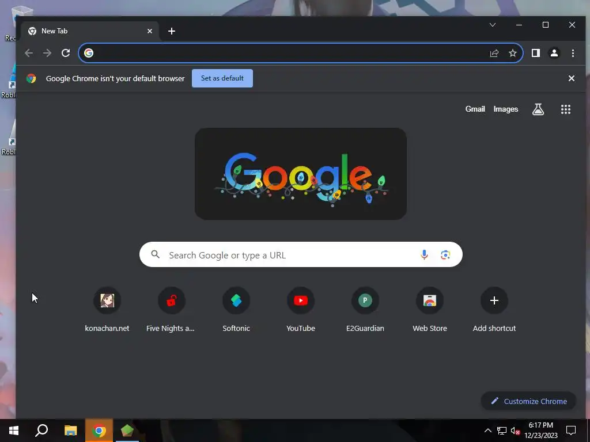Go back with the back arrow
The width and height of the screenshot is (590, 442).
(29, 53)
